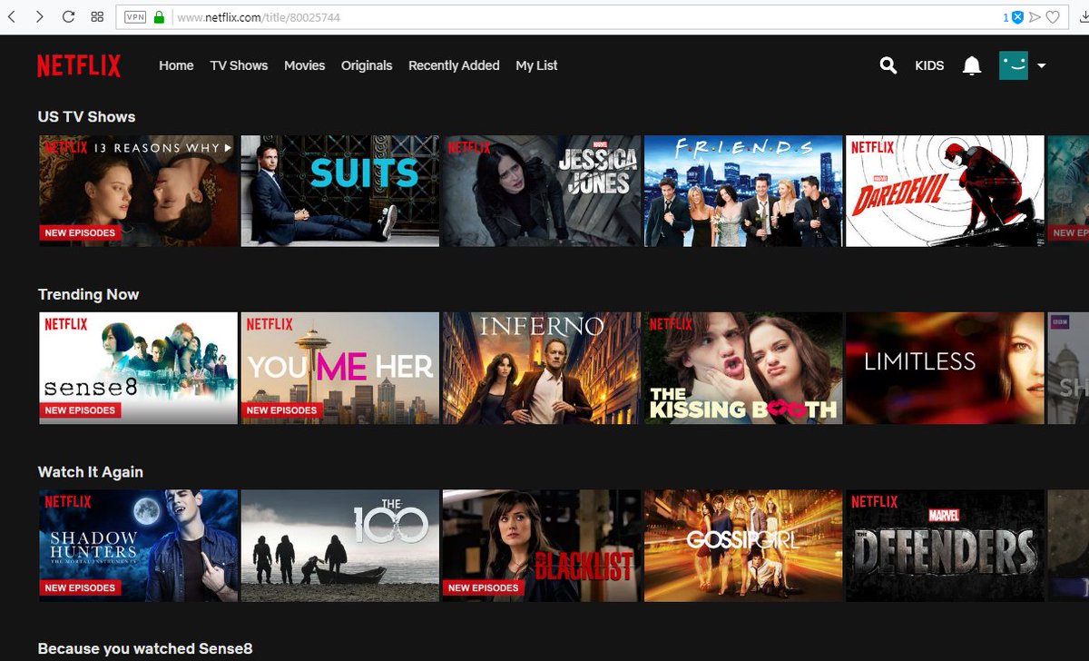Click the browser back arrow
The height and width of the screenshot is (661, 1089).
coord(12,16)
